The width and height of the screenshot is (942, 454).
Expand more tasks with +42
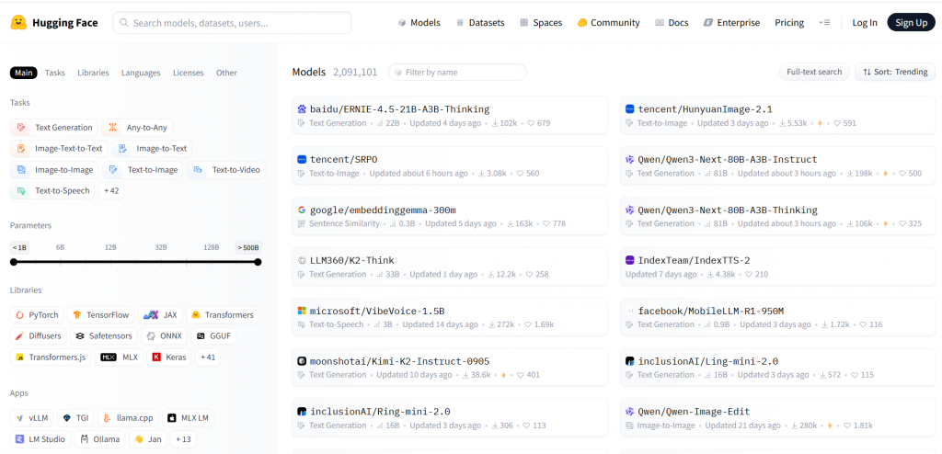(x=111, y=191)
